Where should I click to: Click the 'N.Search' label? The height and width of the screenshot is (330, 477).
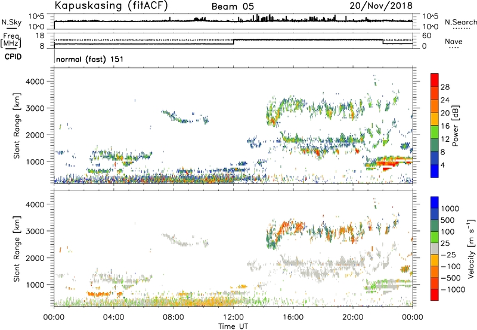click(x=460, y=22)
